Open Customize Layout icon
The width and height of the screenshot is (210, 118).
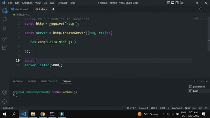[181, 3]
